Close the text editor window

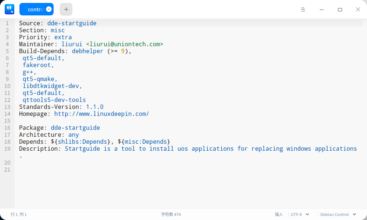(x=358, y=10)
